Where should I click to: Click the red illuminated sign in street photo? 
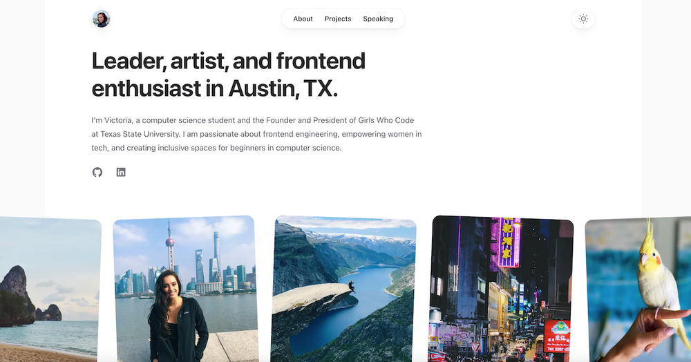coord(557,336)
